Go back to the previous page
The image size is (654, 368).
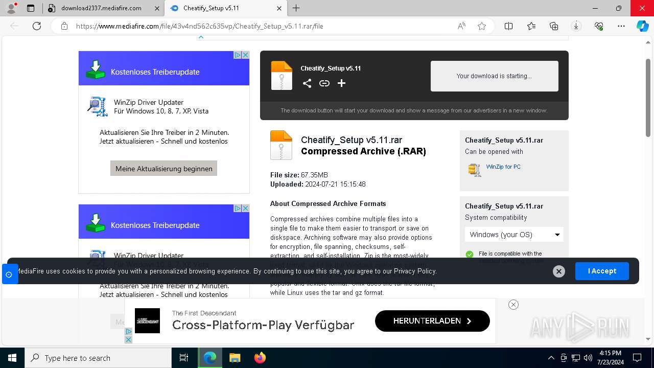[15, 26]
